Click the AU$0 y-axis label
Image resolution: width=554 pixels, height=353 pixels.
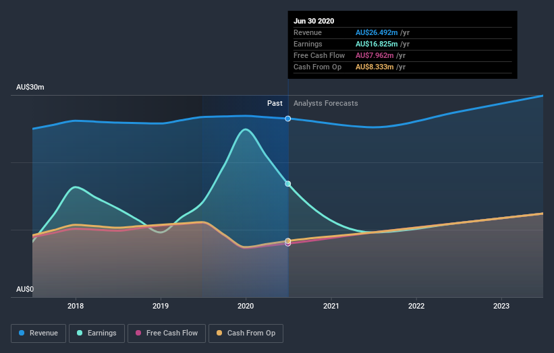tap(25, 289)
